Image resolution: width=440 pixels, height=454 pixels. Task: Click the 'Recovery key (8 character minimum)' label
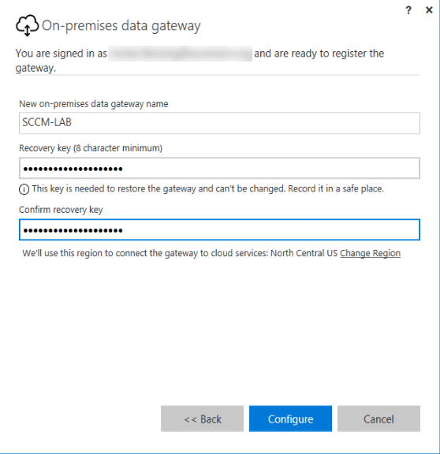pos(91,148)
